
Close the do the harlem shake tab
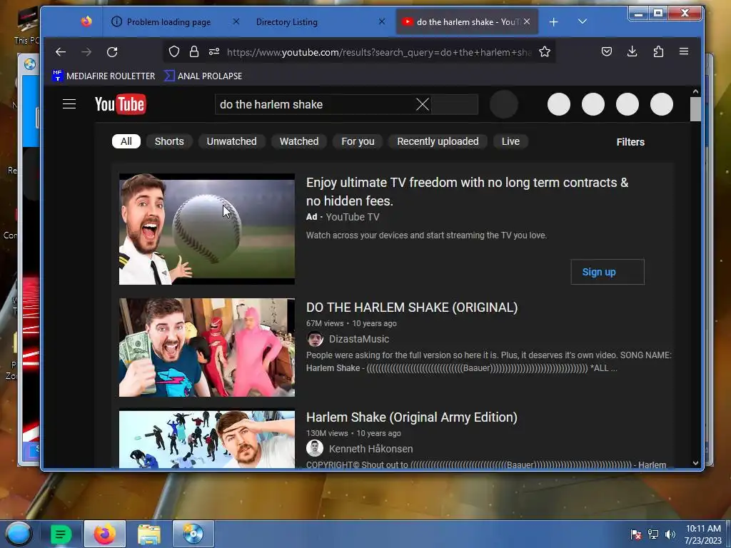(527, 21)
